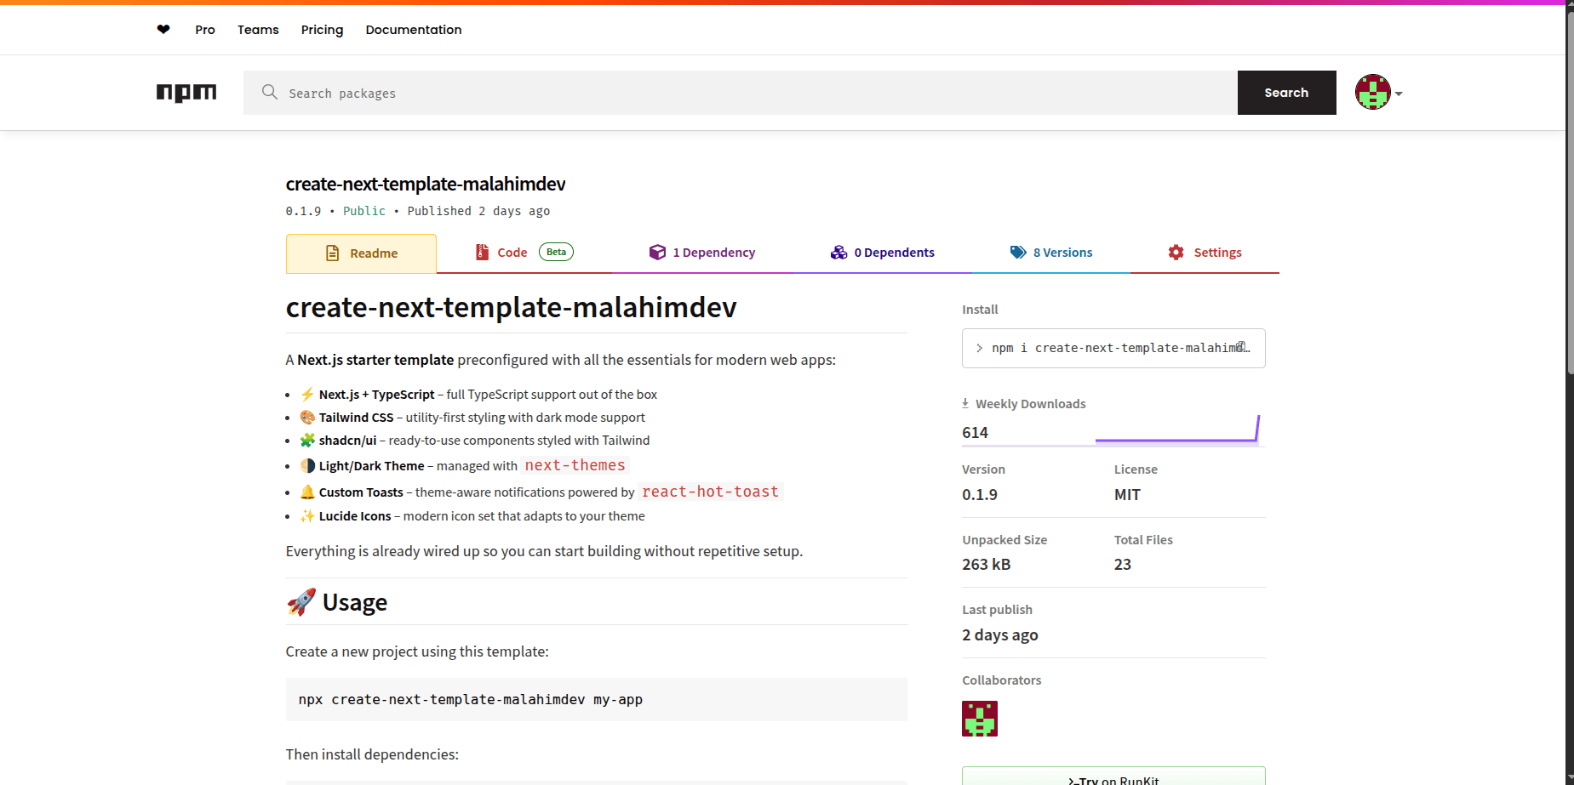
Task: Open the Pricing link
Action: coord(322,30)
